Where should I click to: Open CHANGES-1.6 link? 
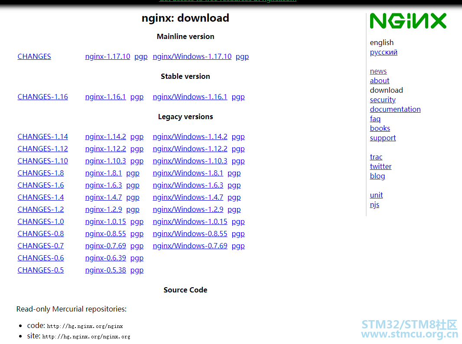[x=41, y=185]
